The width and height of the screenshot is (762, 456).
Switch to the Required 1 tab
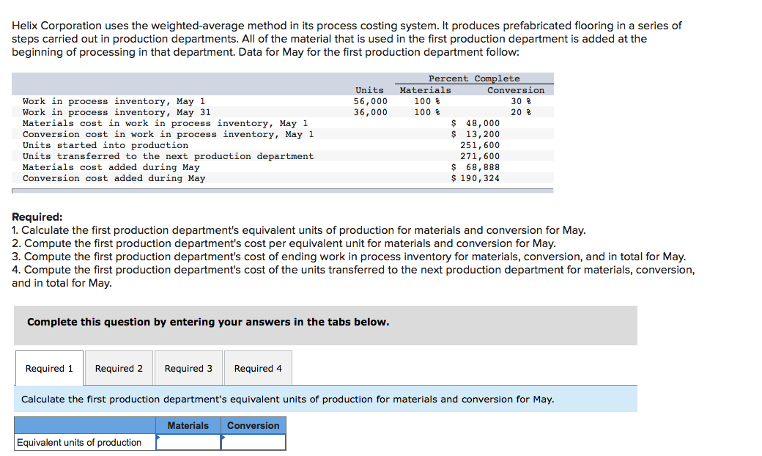pos(48,368)
